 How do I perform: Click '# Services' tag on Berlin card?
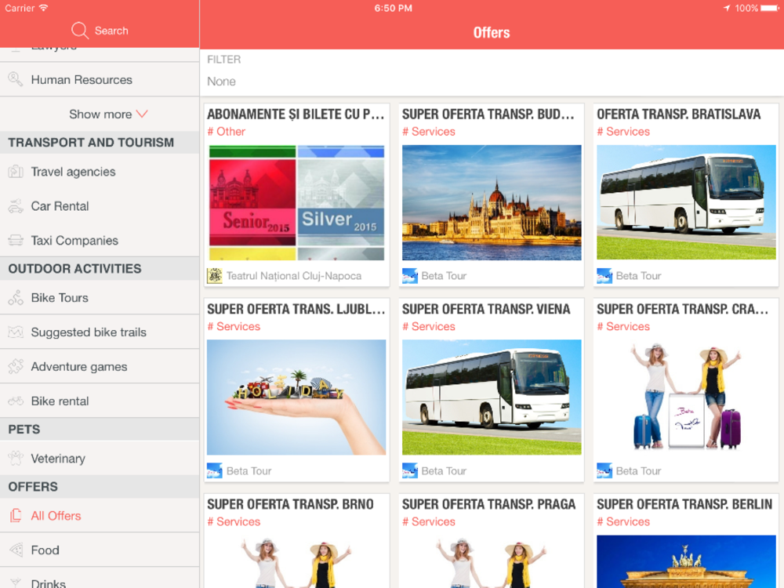coord(623,521)
